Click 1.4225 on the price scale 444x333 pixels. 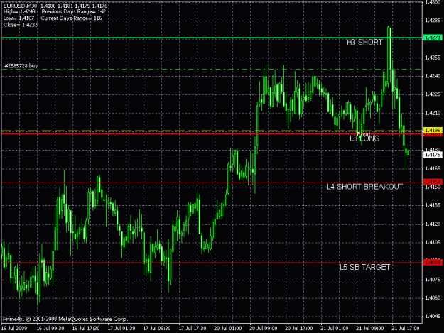coord(433,94)
